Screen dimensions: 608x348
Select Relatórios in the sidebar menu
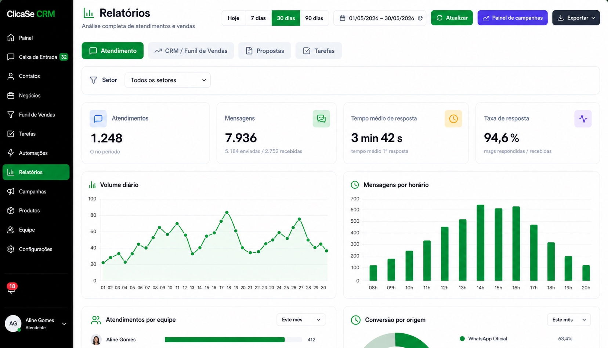36,172
